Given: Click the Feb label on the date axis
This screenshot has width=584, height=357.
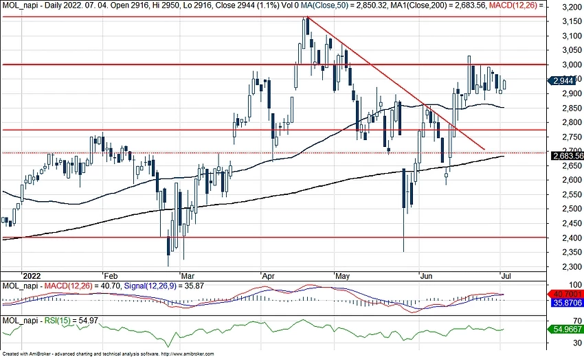Looking at the screenshot, I should pos(111,276).
